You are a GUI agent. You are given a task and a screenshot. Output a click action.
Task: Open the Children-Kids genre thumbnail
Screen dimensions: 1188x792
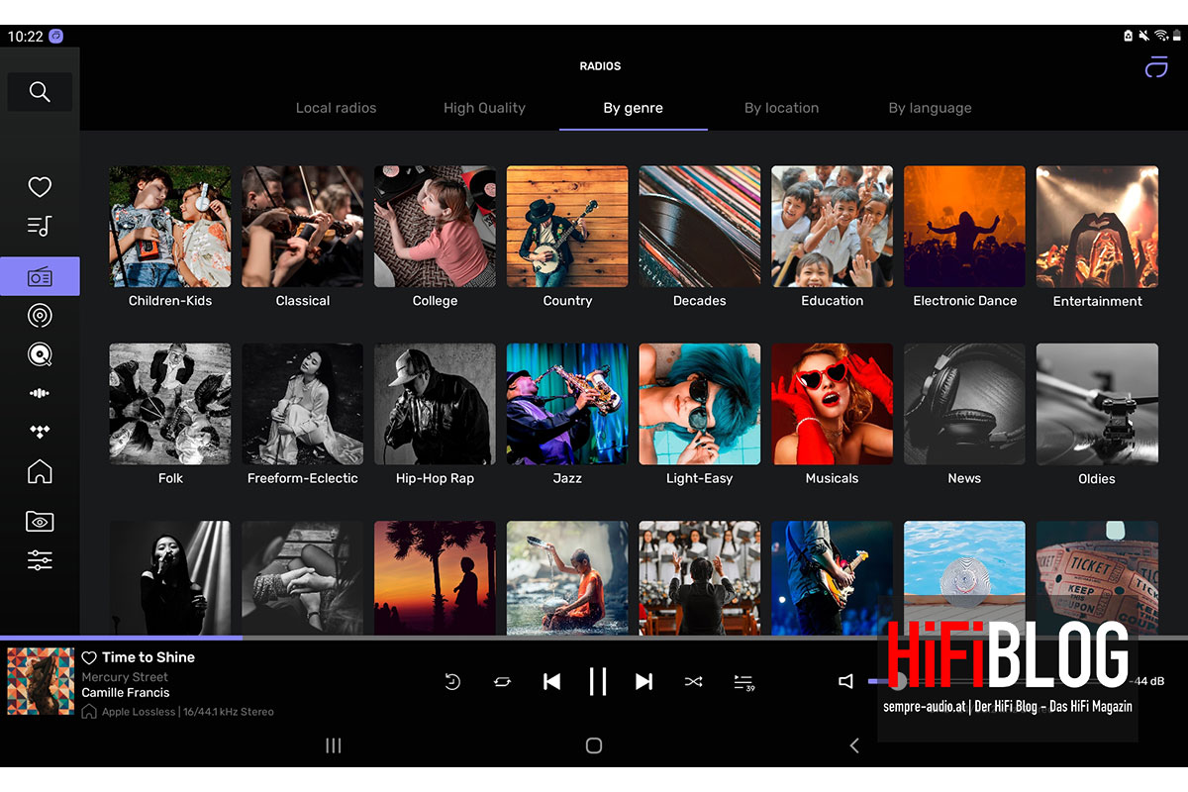170,227
